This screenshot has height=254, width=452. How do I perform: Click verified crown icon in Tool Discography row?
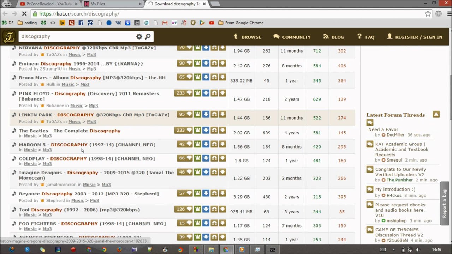tap(197, 209)
